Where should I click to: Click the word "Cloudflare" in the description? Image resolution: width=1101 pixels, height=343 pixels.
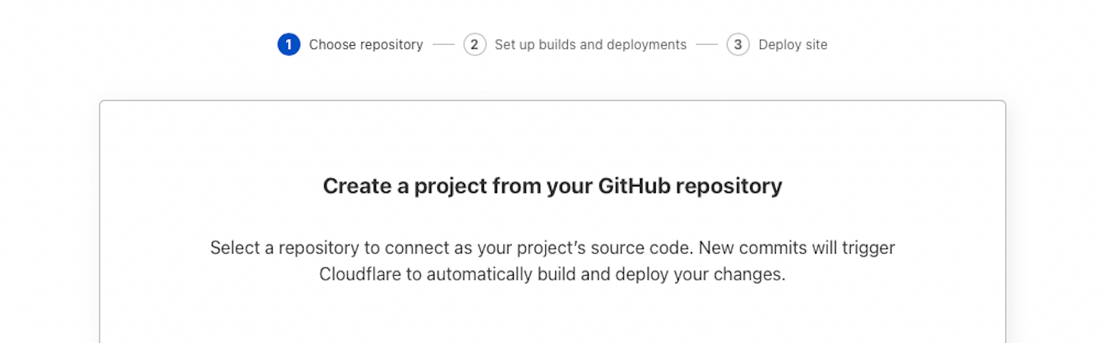359,273
